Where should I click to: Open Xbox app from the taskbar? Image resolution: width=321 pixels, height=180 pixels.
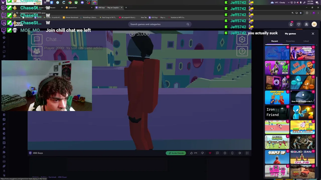(x=76, y=2)
